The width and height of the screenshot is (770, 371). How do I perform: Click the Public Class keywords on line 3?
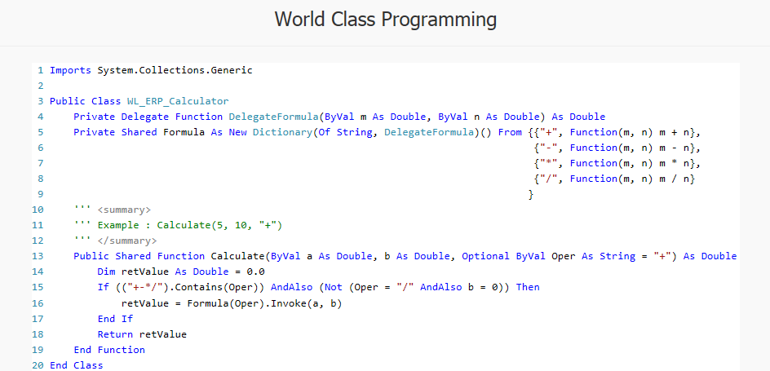[x=86, y=101]
